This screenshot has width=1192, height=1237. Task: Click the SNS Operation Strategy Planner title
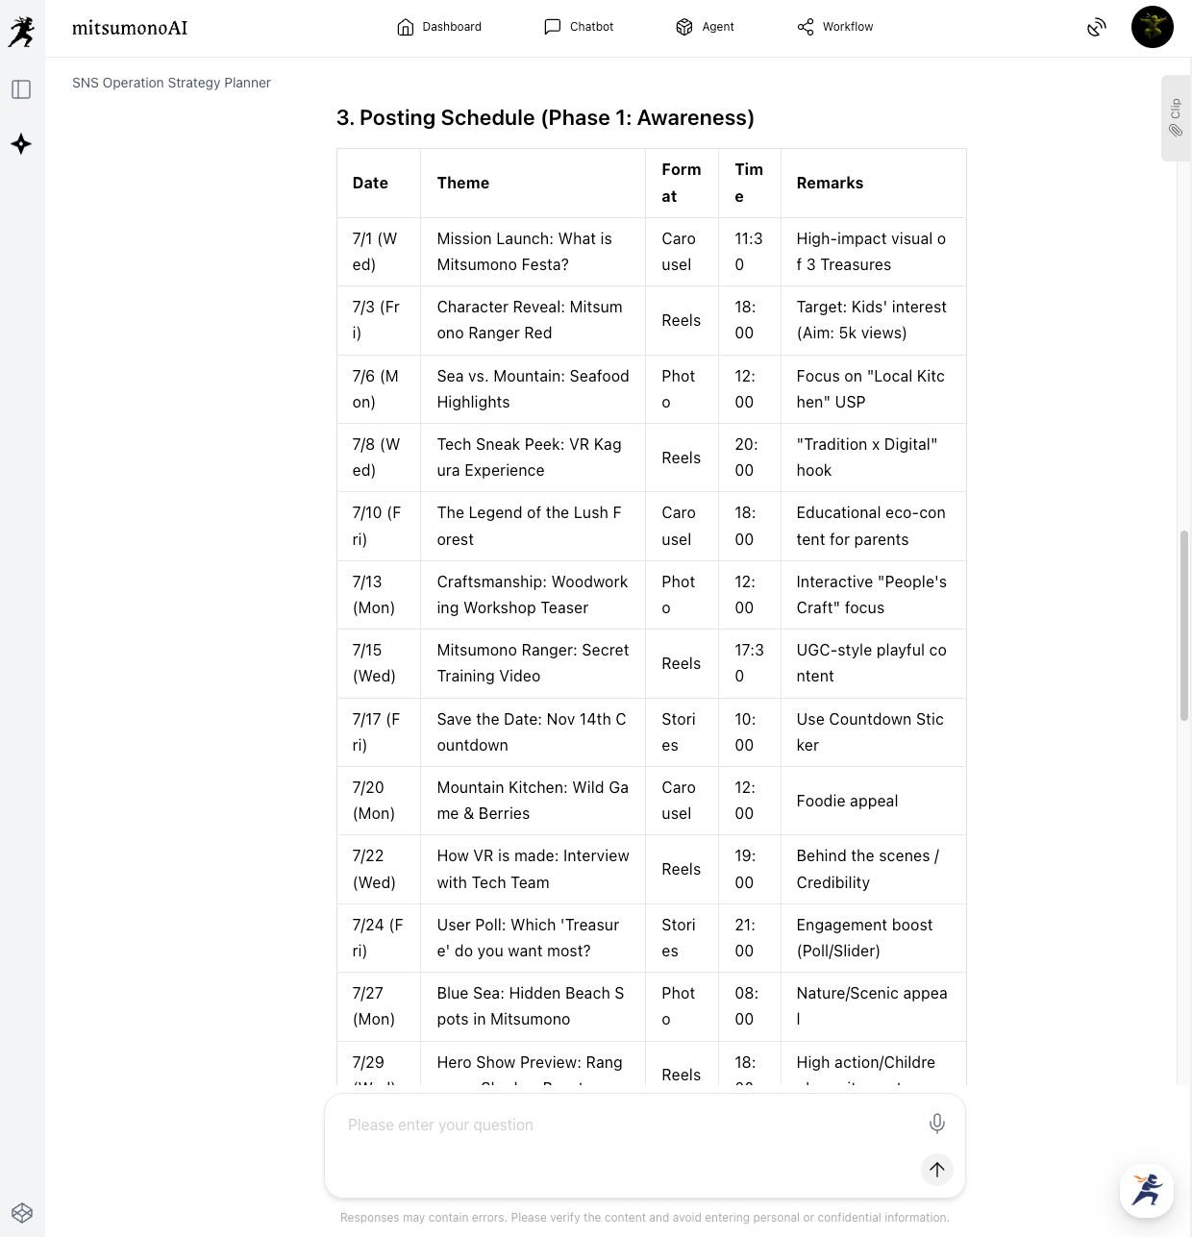click(171, 83)
